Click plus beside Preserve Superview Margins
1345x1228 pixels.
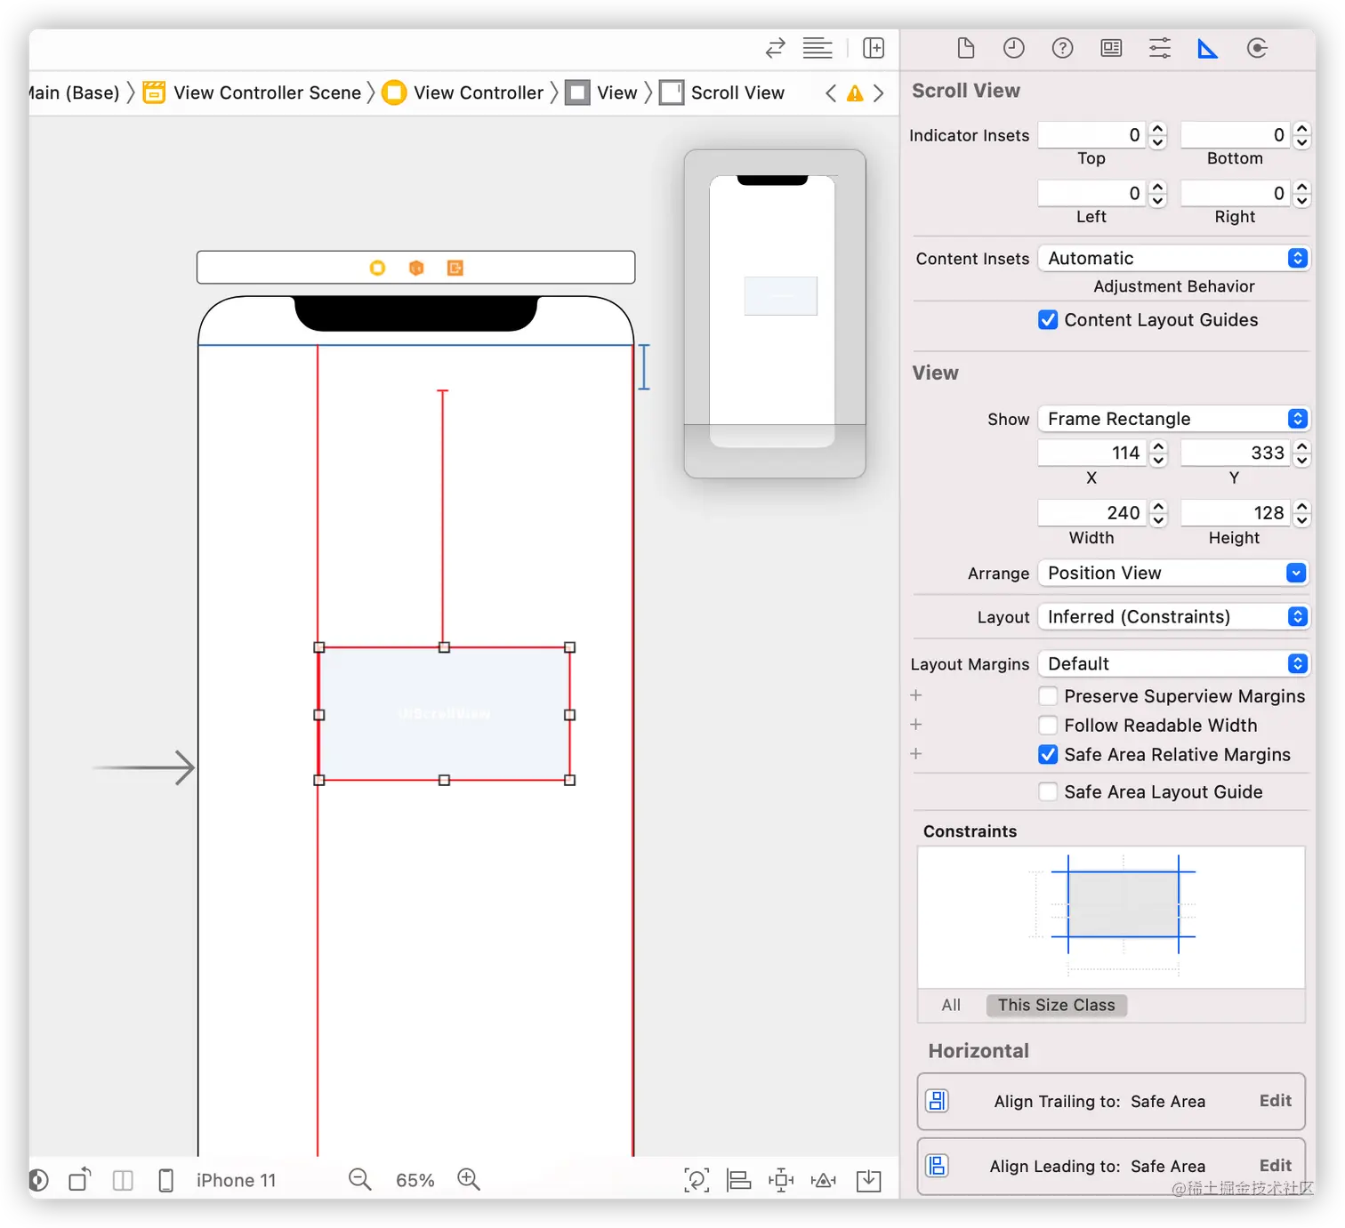pyautogui.click(x=916, y=695)
